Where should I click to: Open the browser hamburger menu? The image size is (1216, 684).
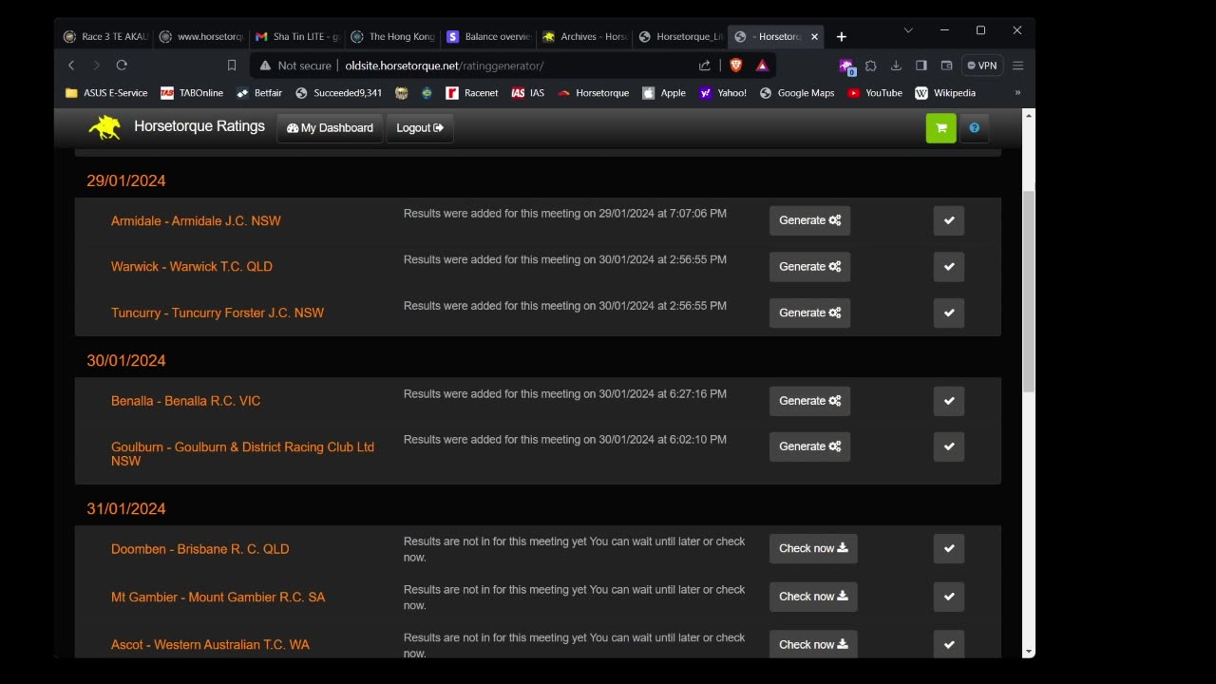click(1017, 66)
